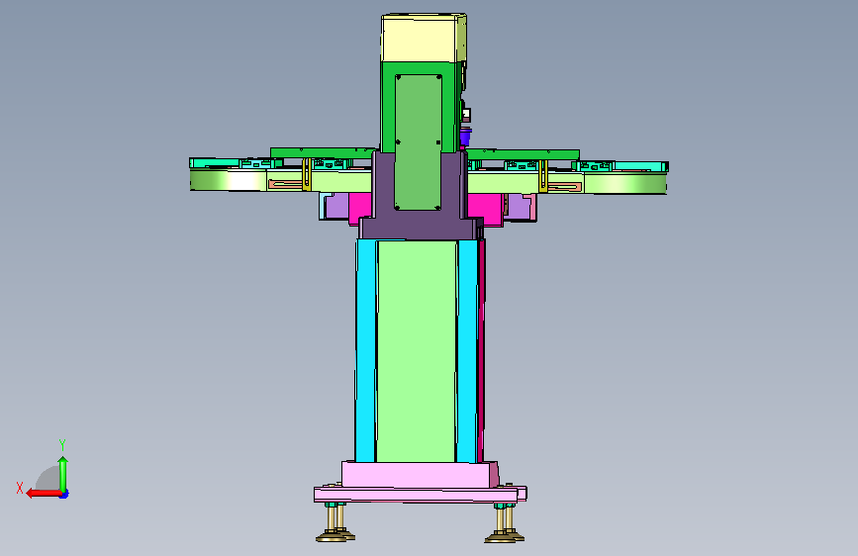Click the red X axis arrow of the triad
This screenshot has width=858, height=556.
43,494
